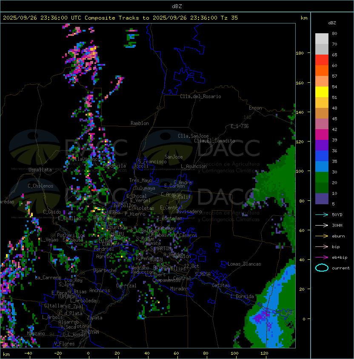The height and width of the screenshot is (359, 354).
Task: Click the '12_Oct' map label
Action: click(191, 266)
